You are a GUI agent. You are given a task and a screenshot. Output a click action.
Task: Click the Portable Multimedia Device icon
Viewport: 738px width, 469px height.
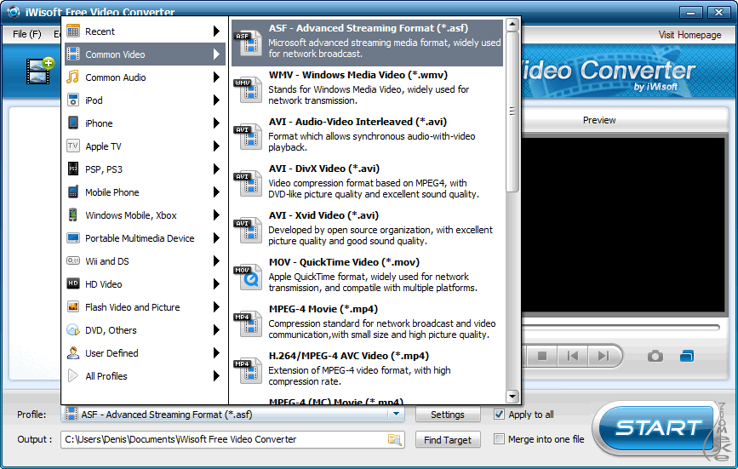tap(73, 238)
